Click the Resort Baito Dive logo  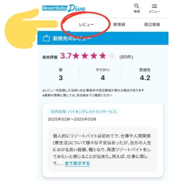click(64, 8)
